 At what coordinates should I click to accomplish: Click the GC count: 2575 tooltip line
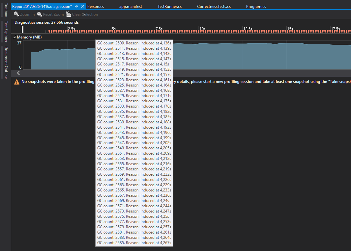pos(133,216)
